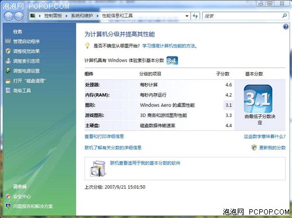Click the icon beside 高级工具

(x=8, y=90)
